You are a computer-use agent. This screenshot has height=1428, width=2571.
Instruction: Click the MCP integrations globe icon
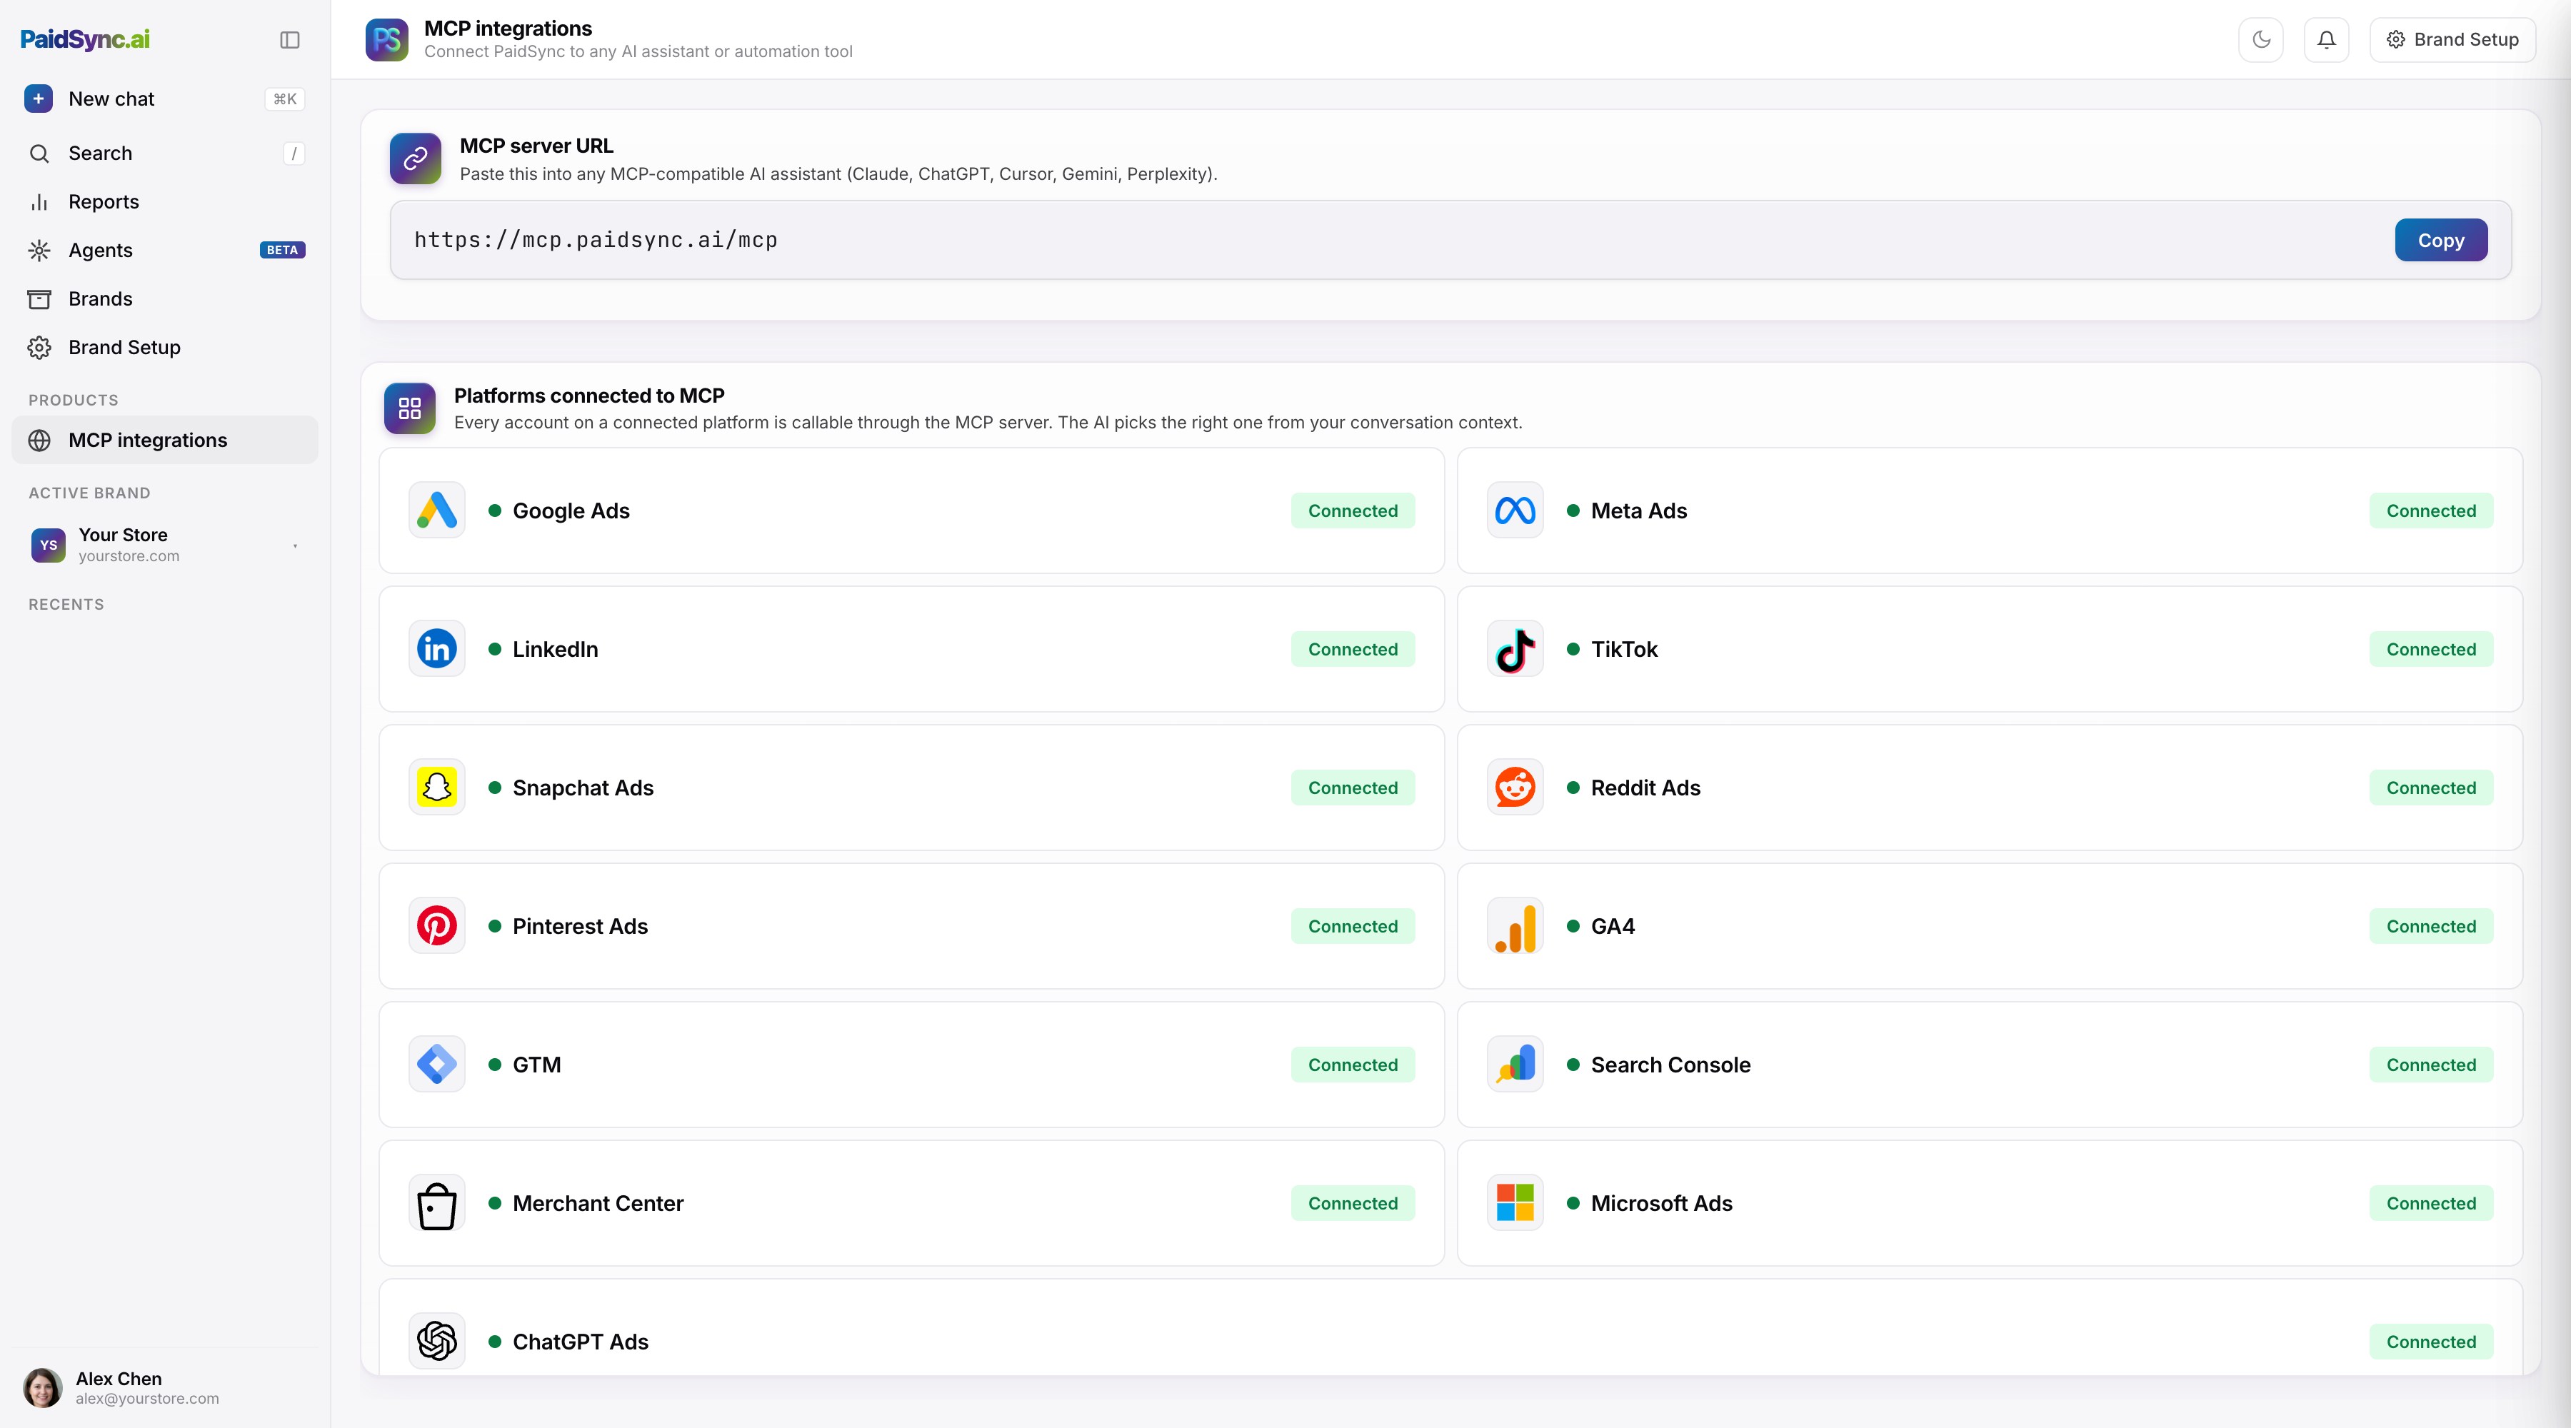(39, 440)
